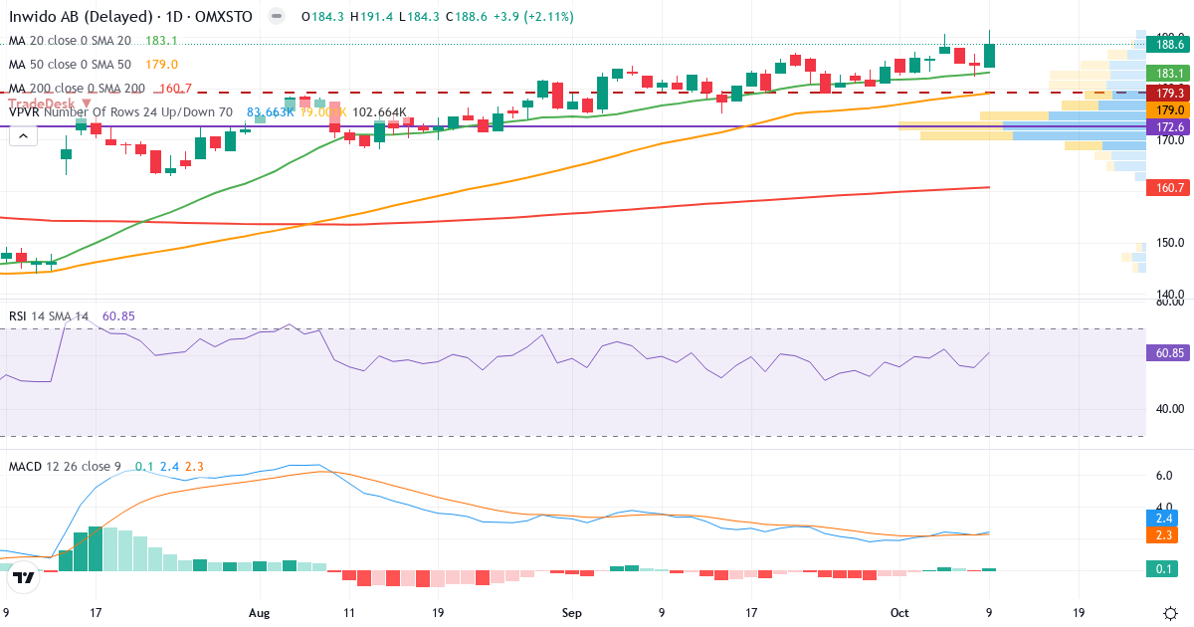
Task: Click the Aug label on time axis
Action: [x=260, y=612]
